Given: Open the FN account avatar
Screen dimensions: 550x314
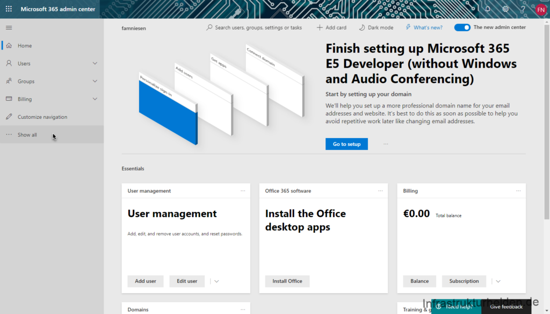Looking at the screenshot, I should [x=541, y=10].
